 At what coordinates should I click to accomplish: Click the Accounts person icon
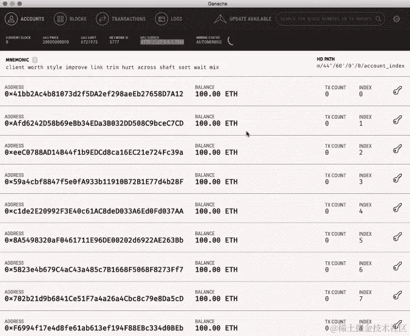[11, 19]
